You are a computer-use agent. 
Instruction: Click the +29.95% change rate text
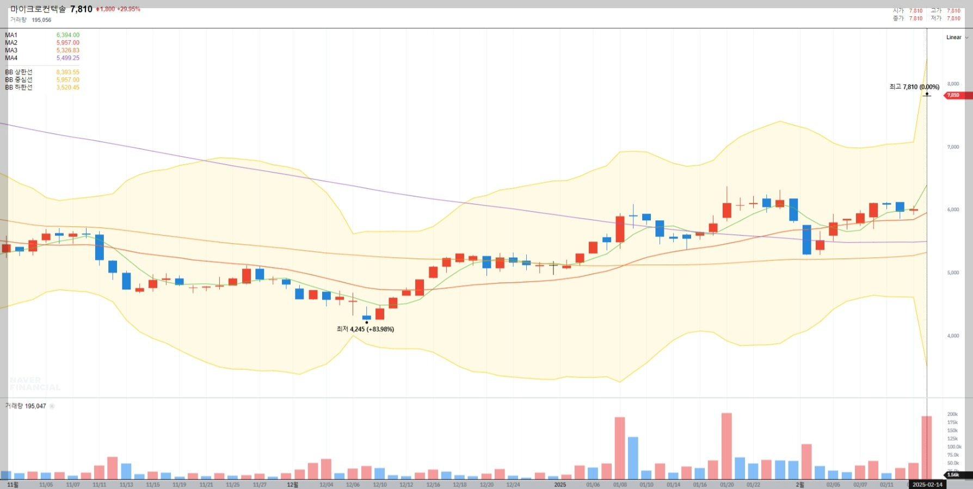tap(128, 9)
